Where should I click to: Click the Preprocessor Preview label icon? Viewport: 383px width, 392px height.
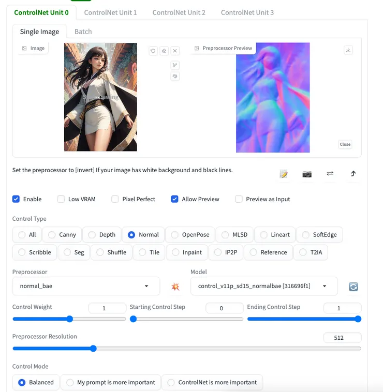pos(197,48)
